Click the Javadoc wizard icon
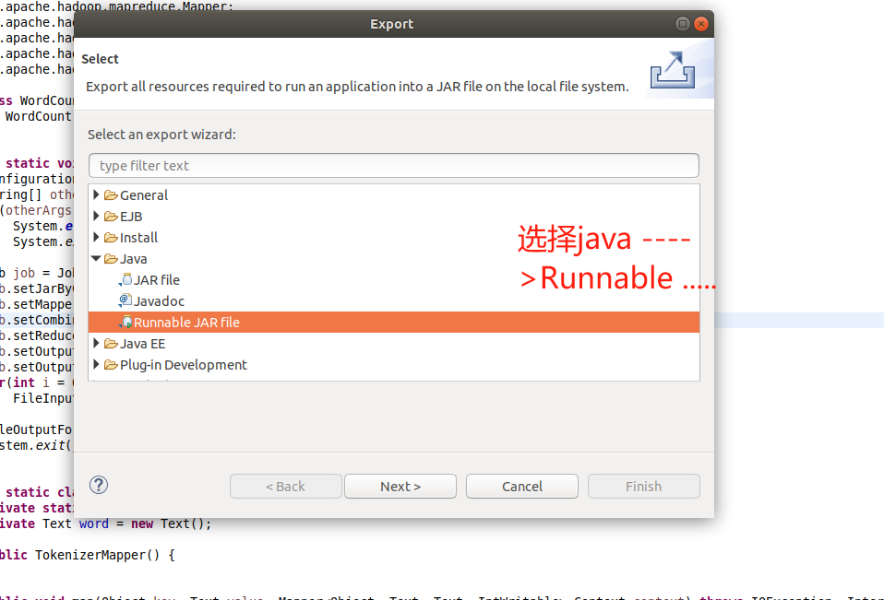 (x=125, y=301)
